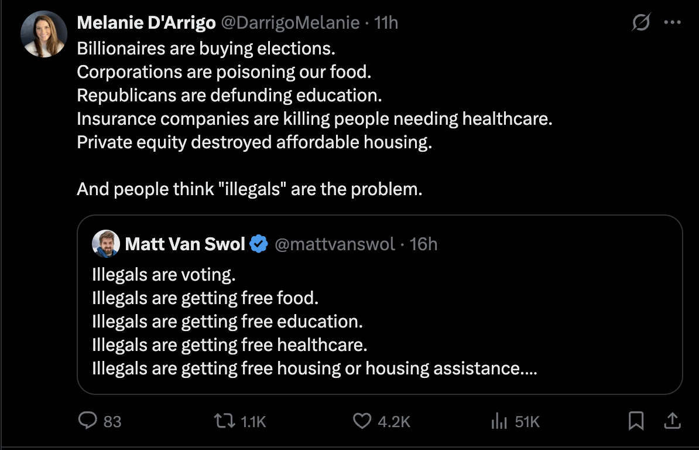699x450 pixels.
Task: Open the three-dot more options menu
Action: click(x=672, y=23)
